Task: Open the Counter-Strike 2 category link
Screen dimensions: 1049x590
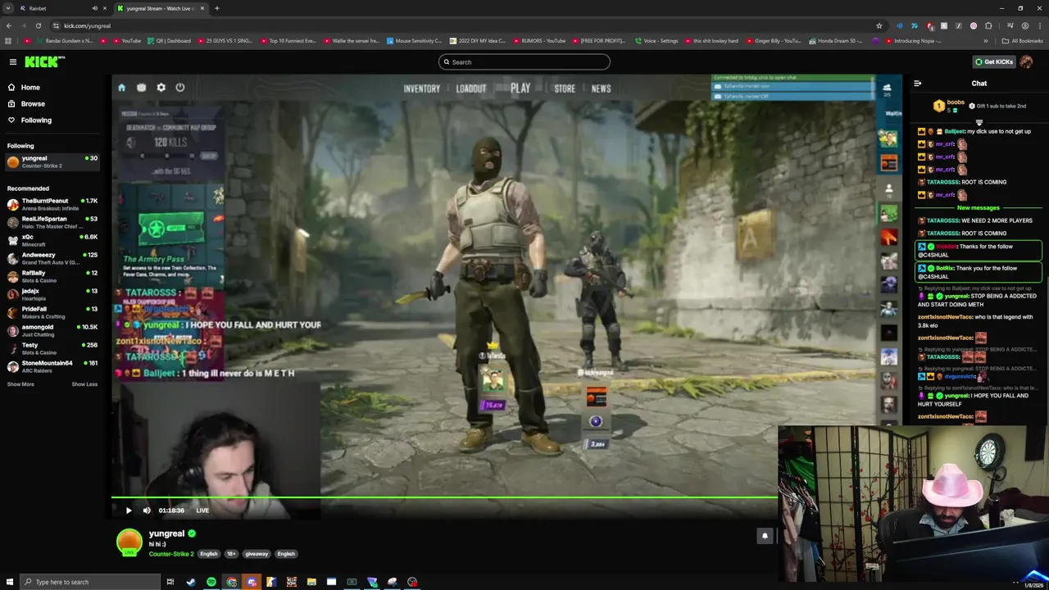Action: click(171, 554)
